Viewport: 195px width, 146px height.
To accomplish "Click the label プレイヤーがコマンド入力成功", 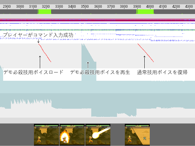I will (x=38, y=35).
